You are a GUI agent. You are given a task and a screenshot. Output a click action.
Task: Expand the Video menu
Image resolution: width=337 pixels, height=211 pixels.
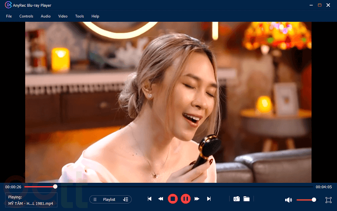[63, 16]
